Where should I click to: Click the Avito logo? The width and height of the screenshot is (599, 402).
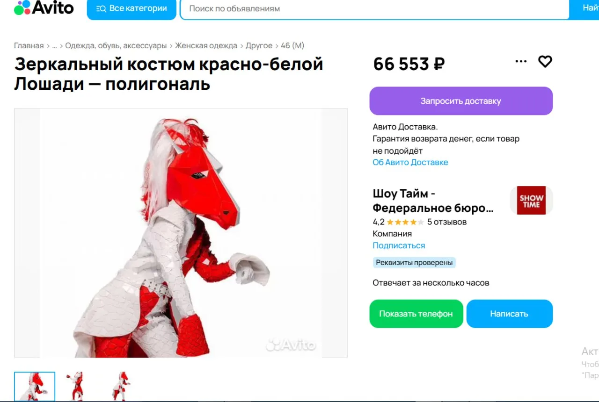[44, 7]
